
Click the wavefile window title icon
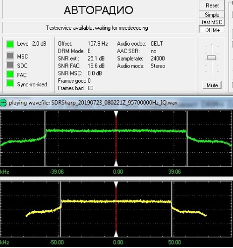3,103
